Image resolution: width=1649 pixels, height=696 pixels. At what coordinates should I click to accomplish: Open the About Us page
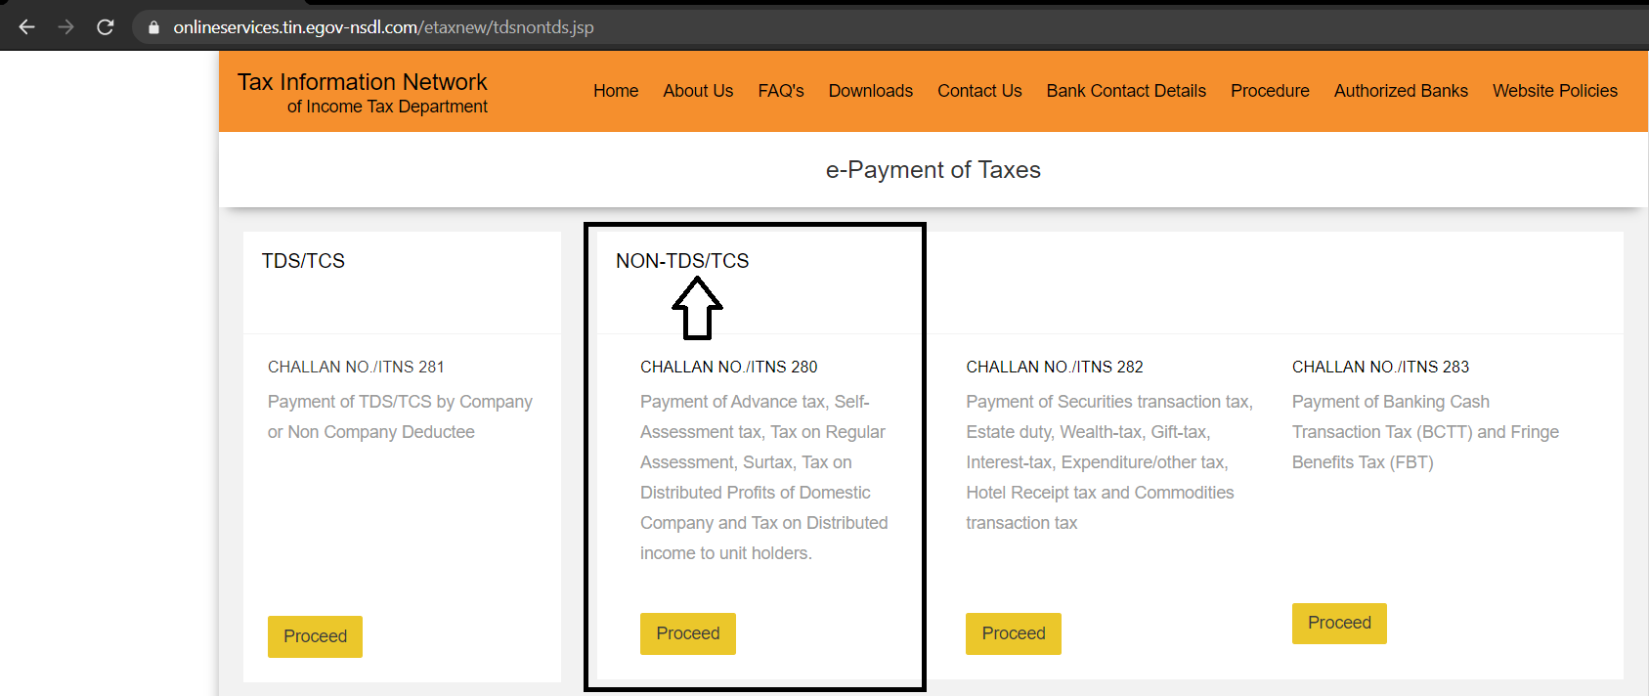(x=698, y=91)
